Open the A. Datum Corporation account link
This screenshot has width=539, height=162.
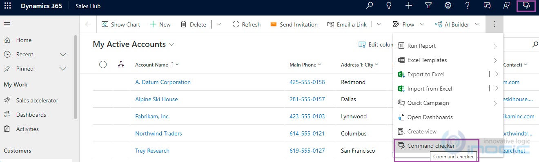coord(163,82)
